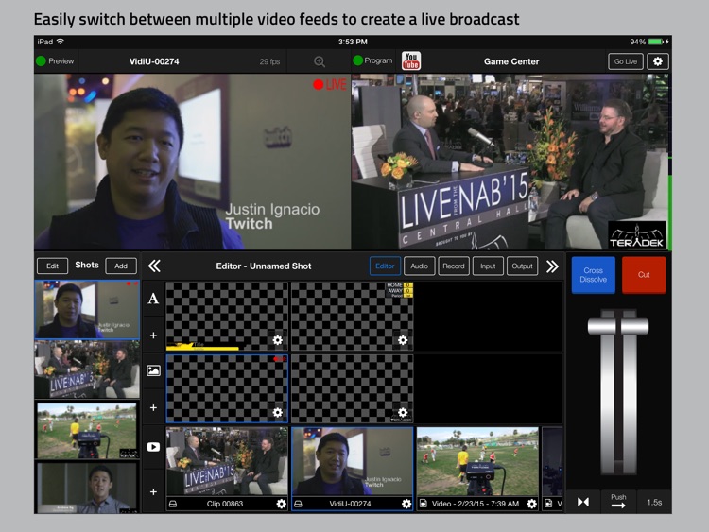Tap the Add shot button
Image resolution: width=709 pixels, height=532 pixels.
coord(121,266)
